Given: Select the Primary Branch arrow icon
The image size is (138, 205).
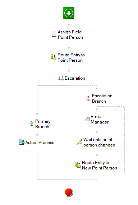Looking at the screenshot, I should coord(32,124).
